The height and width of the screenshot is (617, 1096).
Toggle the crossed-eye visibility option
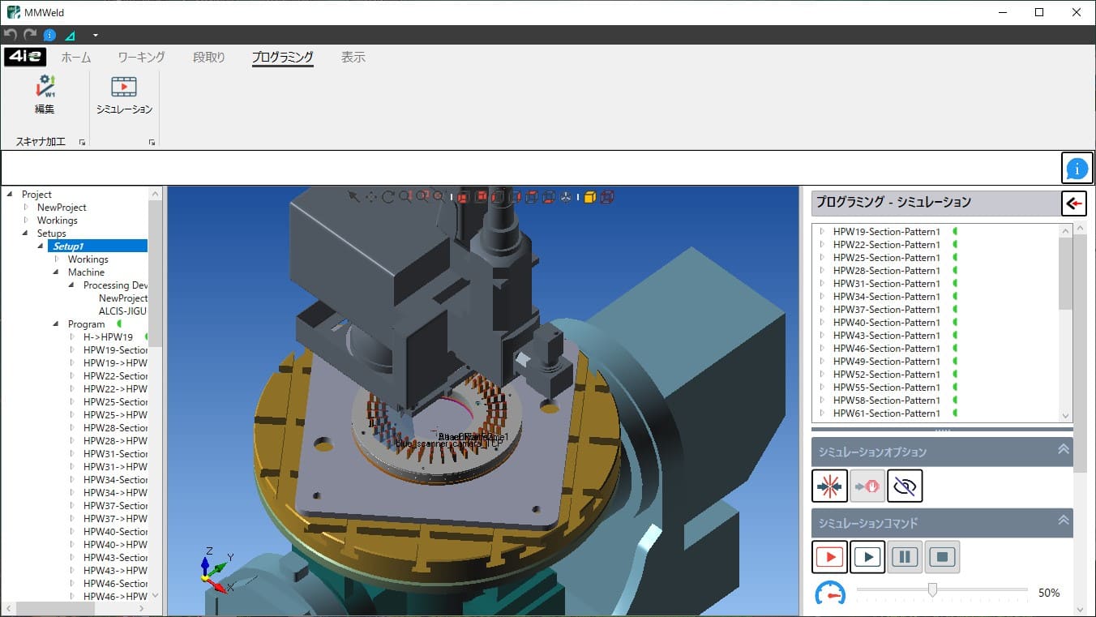tap(905, 486)
